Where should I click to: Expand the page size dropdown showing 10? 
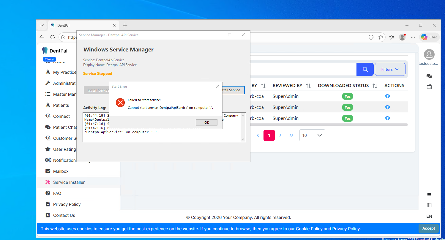click(312, 135)
